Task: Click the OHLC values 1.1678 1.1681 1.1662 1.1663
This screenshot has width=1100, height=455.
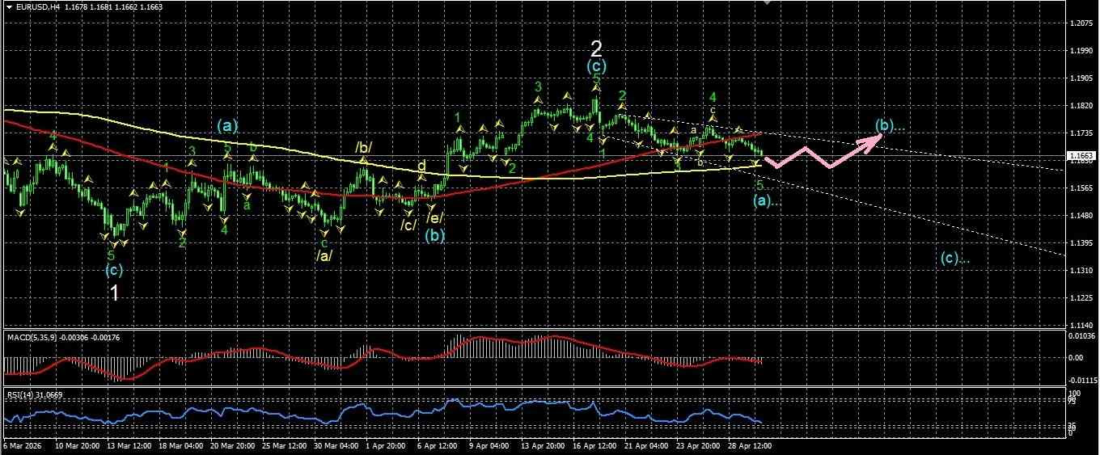Action: pos(112,6)
